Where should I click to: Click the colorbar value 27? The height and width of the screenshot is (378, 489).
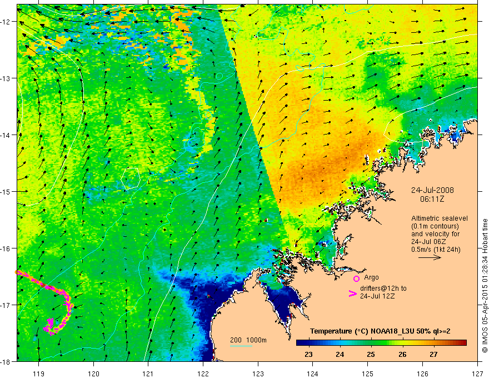433,354
